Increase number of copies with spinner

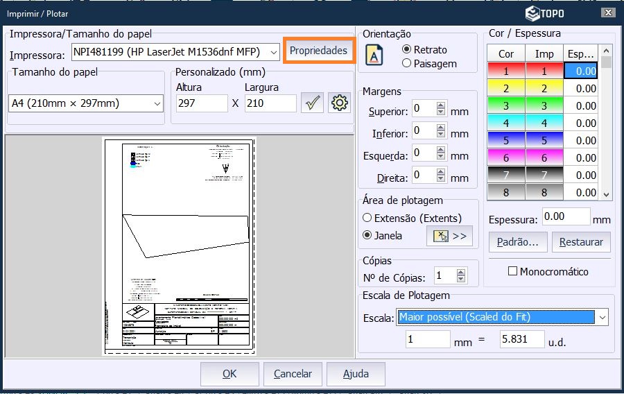[x=462, y=273]
